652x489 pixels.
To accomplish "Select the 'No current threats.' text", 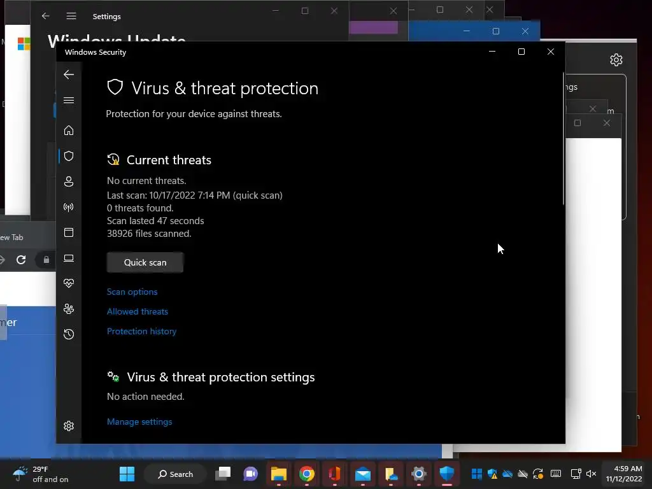I will point(146,181).
